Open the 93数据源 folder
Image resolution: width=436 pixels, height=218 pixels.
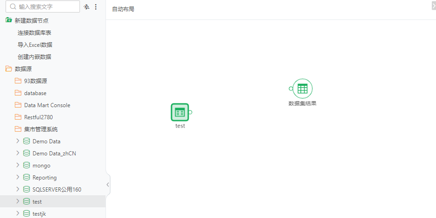point(35,81)
